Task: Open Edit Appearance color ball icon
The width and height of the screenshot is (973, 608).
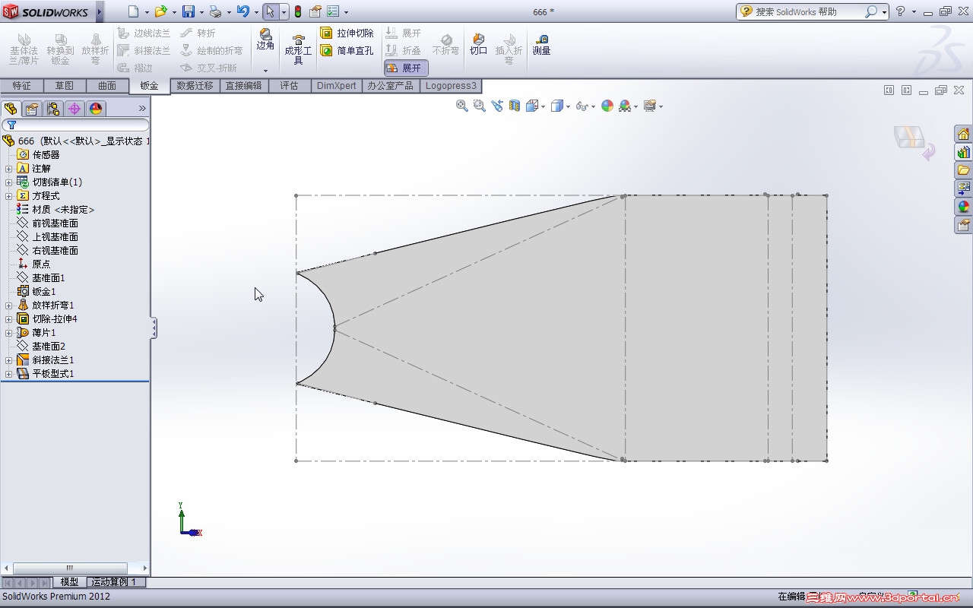Action: click(607, 106)
